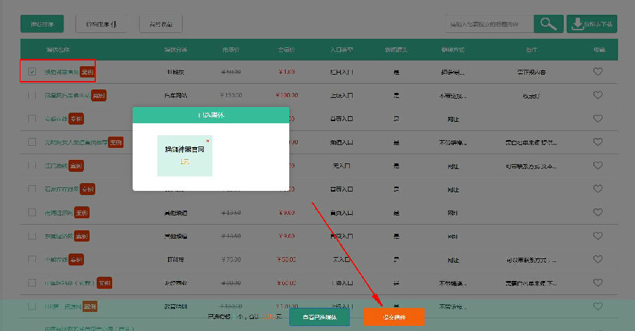Click the 案例 badge beside 换链神器官网

87,72
